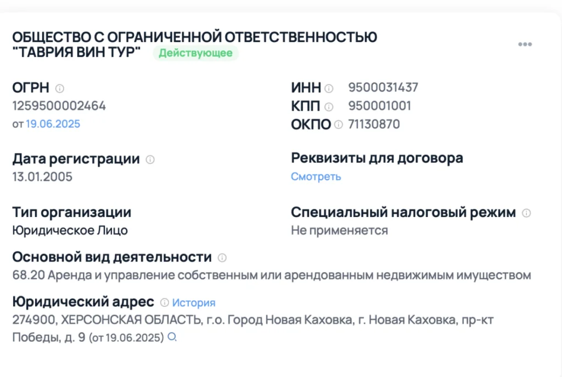Click the activity code 68.20 description text

(x=271, y=275)
